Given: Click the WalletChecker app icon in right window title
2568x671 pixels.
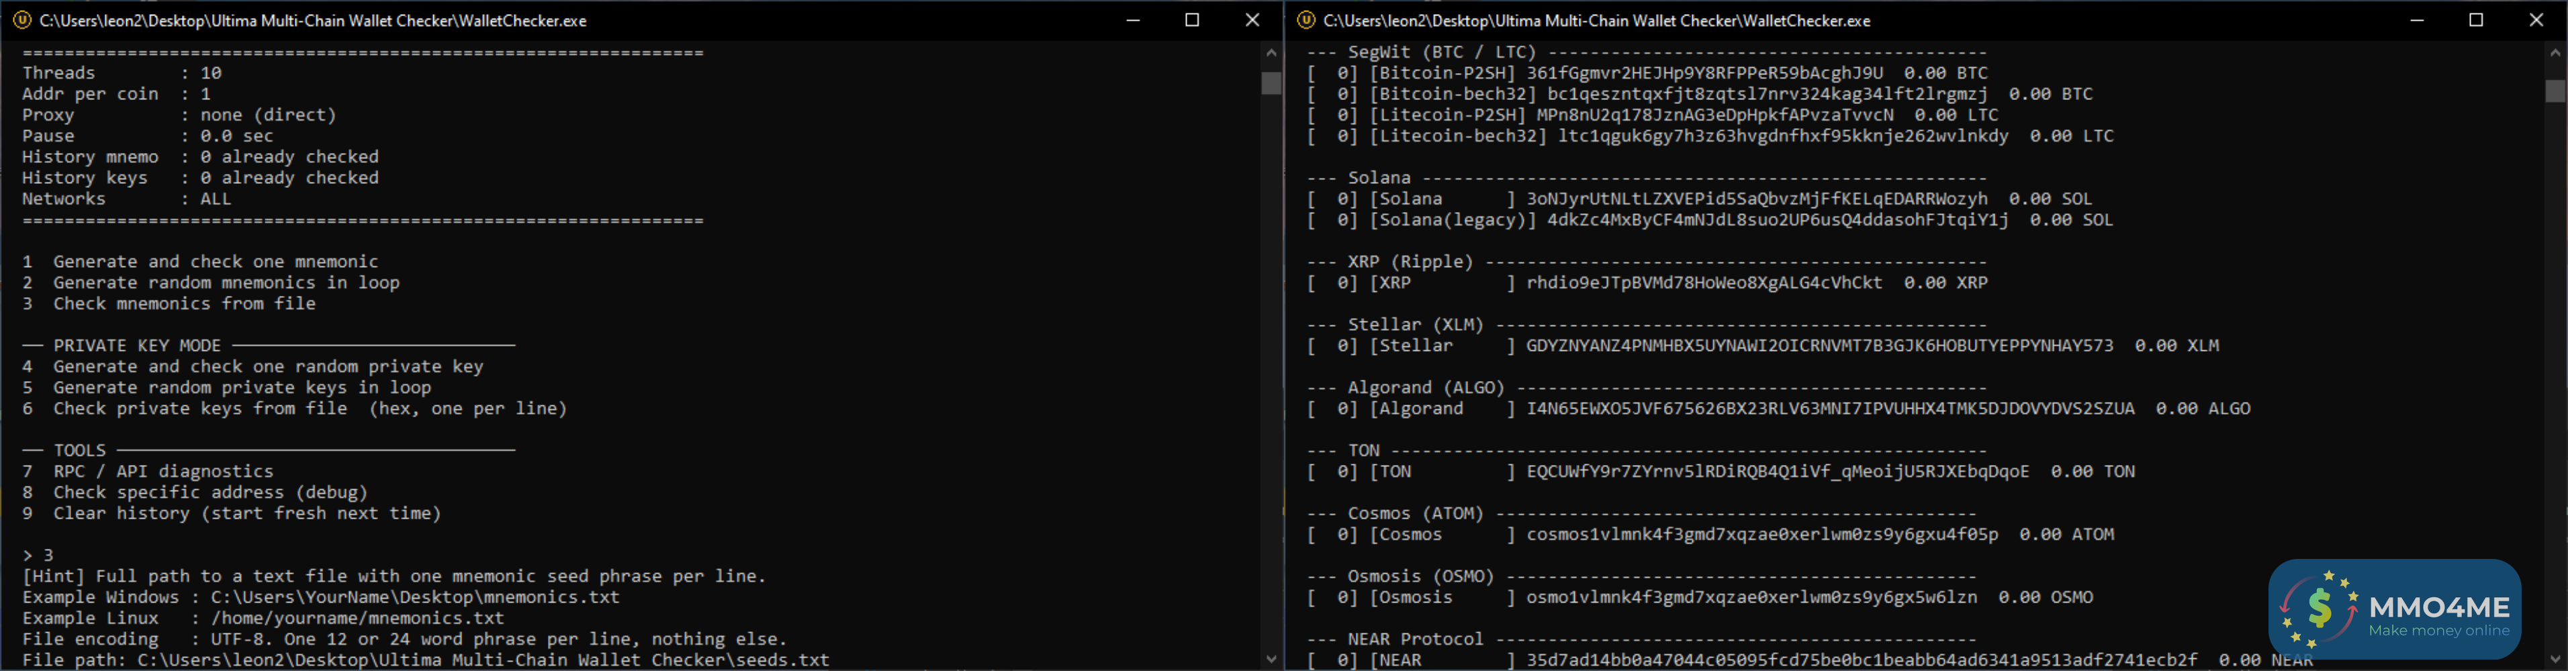Looking at the screenshot, I should click(x=1306, y=20).
